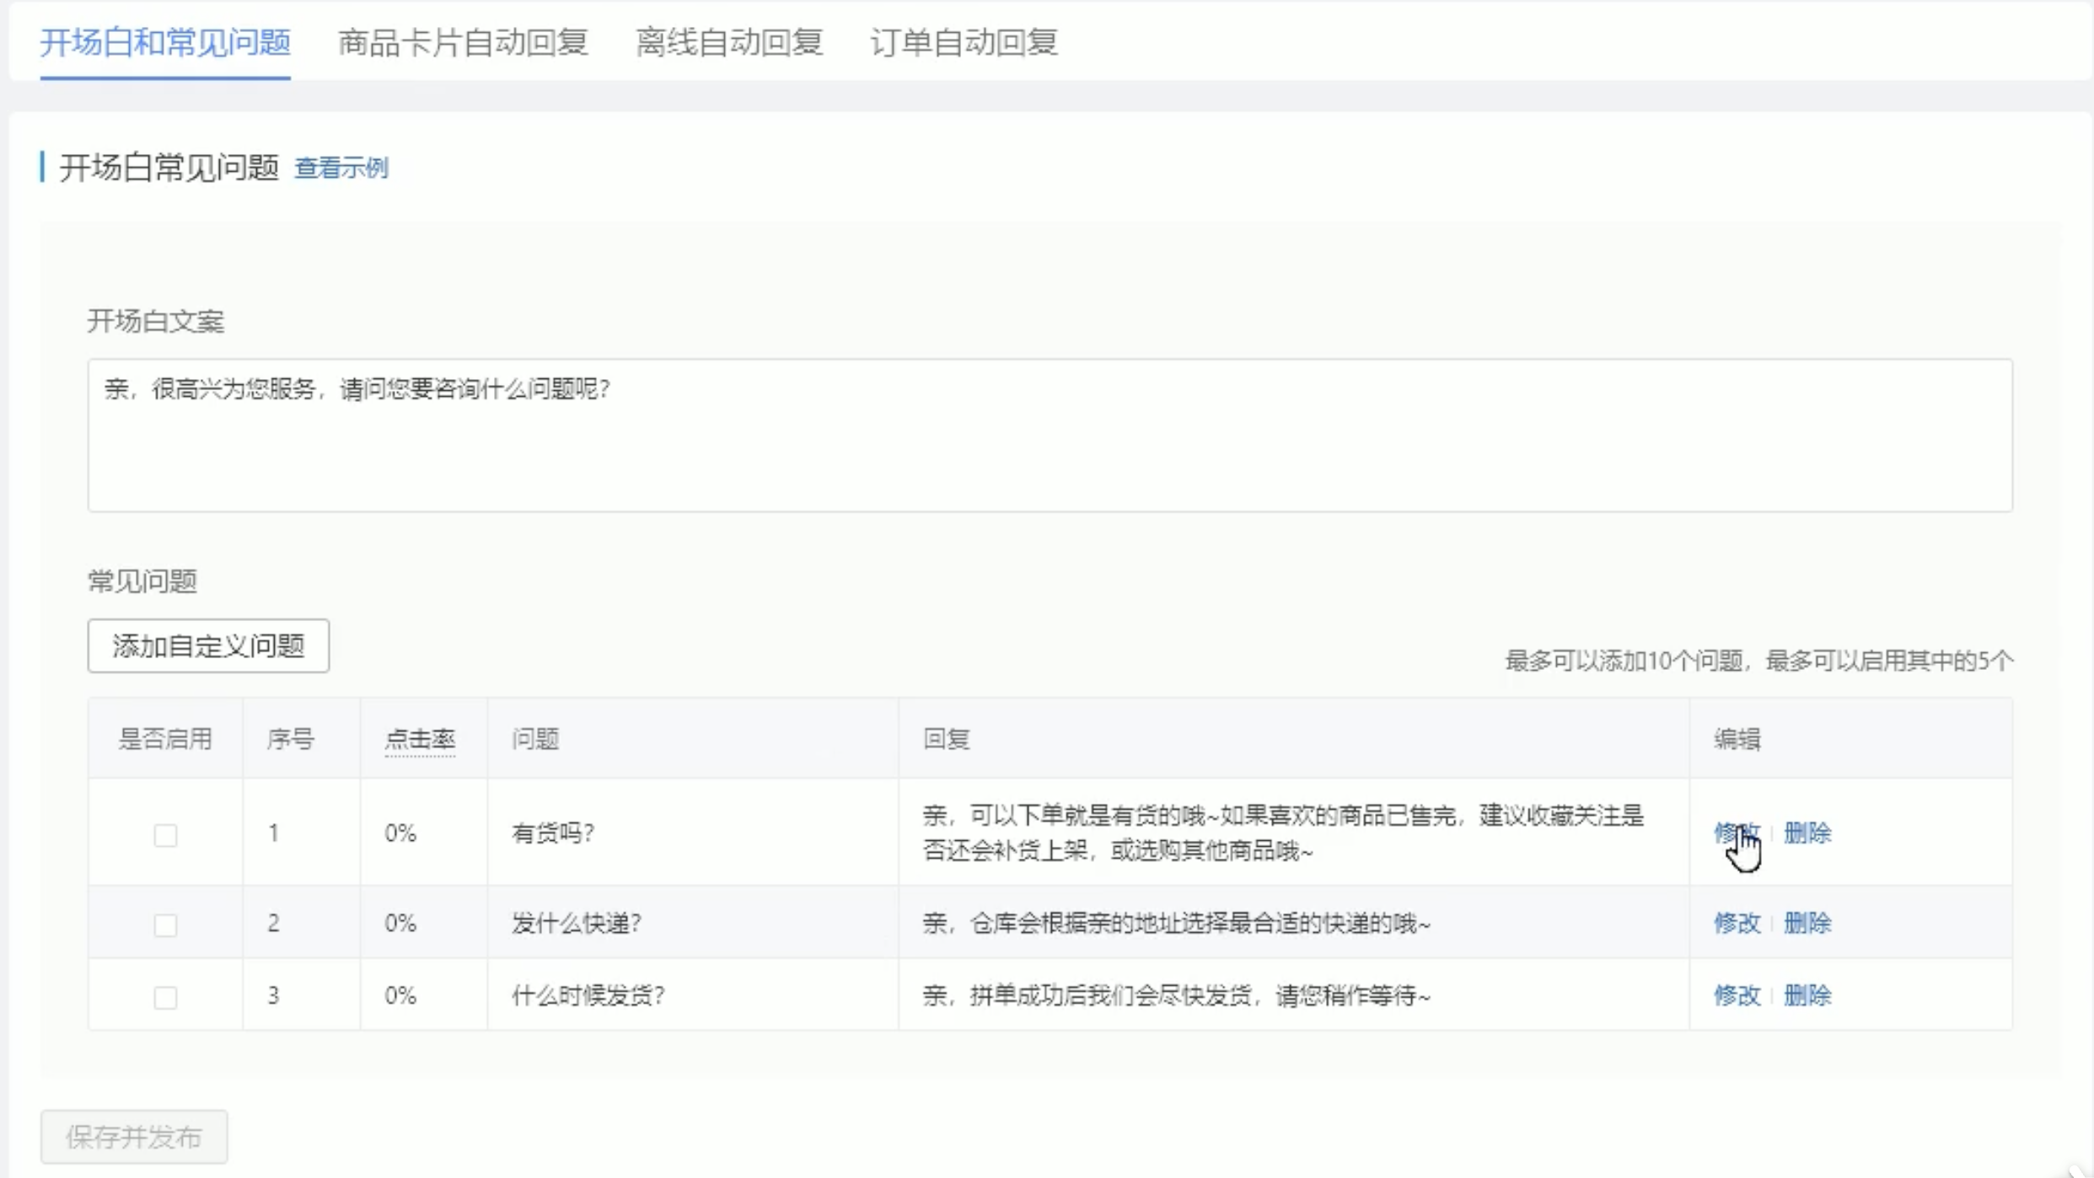This screenshot has width=2094, height=1178.
Task: Open 订单自动回复 tab
Action: [x=964, y=42]
